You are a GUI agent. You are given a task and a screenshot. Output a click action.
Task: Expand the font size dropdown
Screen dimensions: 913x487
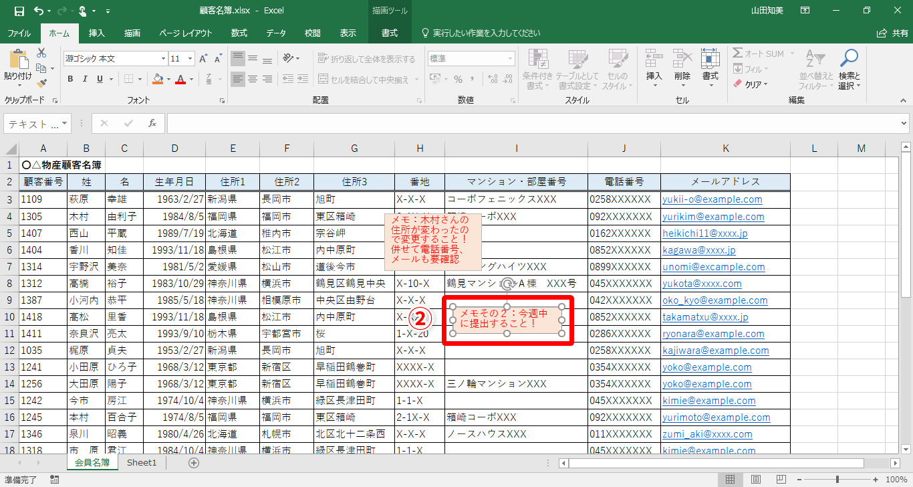click(x=190, y=59)
